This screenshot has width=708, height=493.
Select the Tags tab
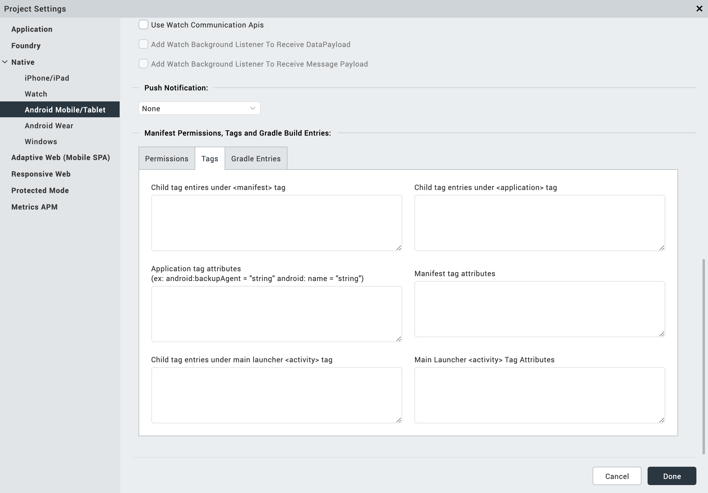tap(210, 159)
